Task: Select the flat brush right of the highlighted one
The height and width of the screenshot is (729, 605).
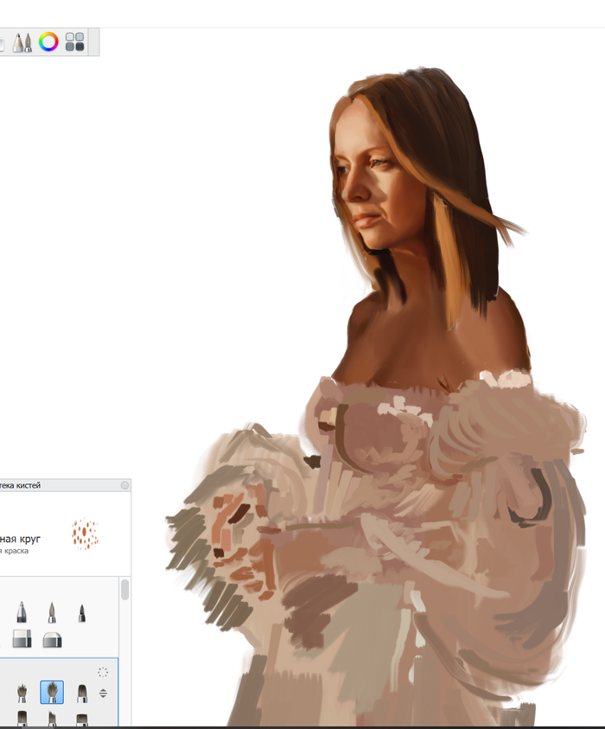Action: [x=82, y=692]
